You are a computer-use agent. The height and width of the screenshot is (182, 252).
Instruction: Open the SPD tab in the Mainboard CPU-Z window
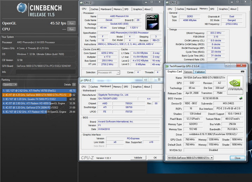(x=126, y=87)
